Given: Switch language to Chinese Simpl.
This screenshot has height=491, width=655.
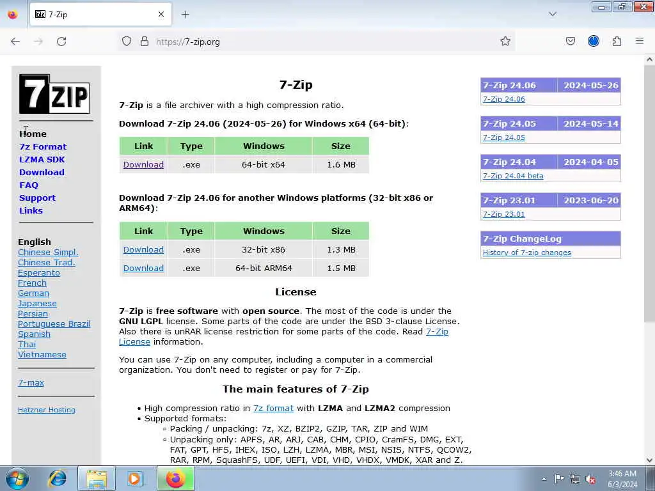Looking at the screenshot, I should 48,252.
